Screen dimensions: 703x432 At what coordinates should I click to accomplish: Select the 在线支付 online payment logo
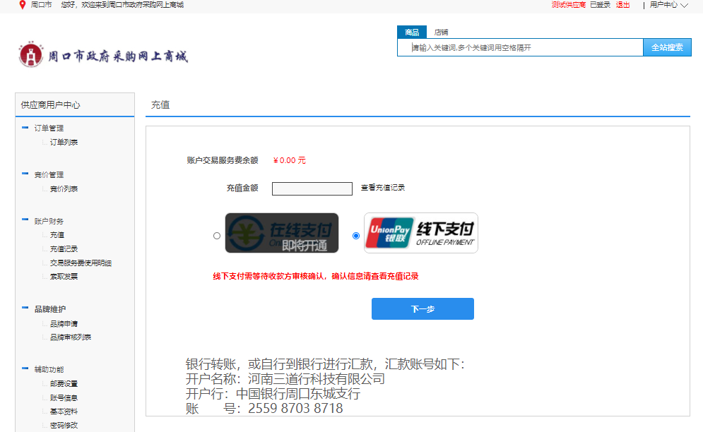point(282,233)
